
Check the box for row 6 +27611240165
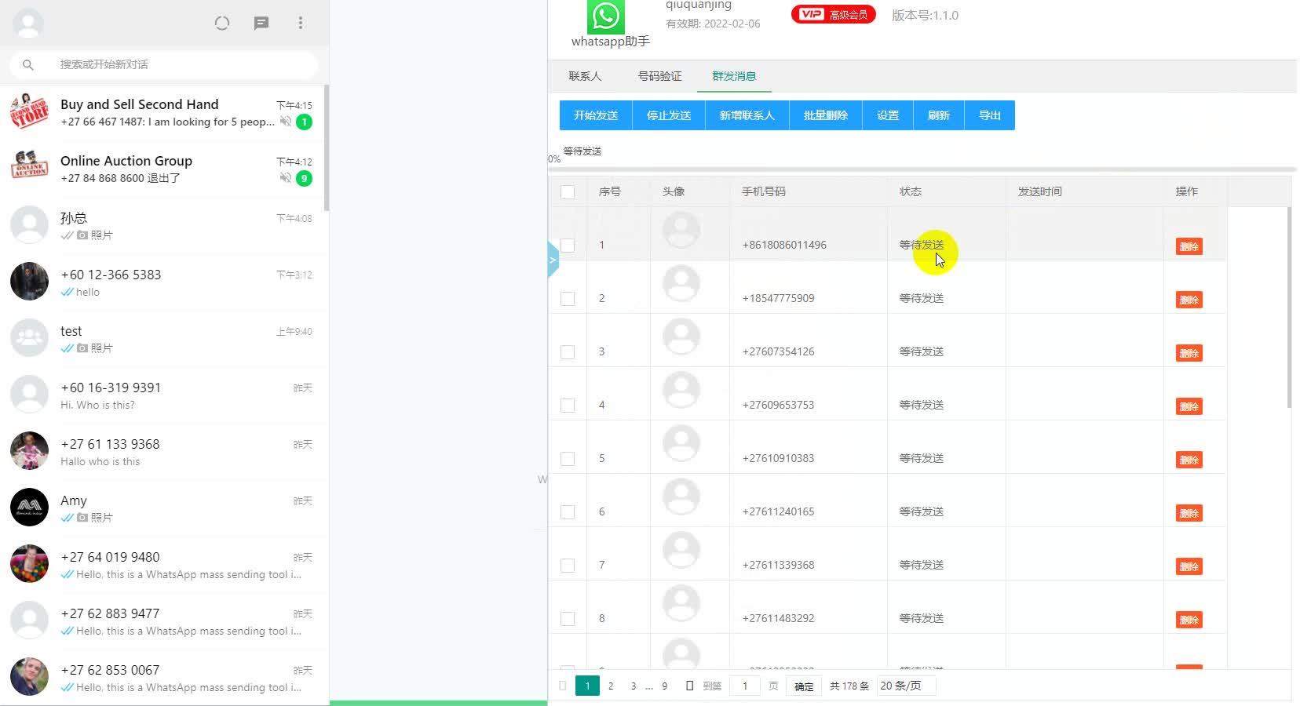[x=568, y=512]
